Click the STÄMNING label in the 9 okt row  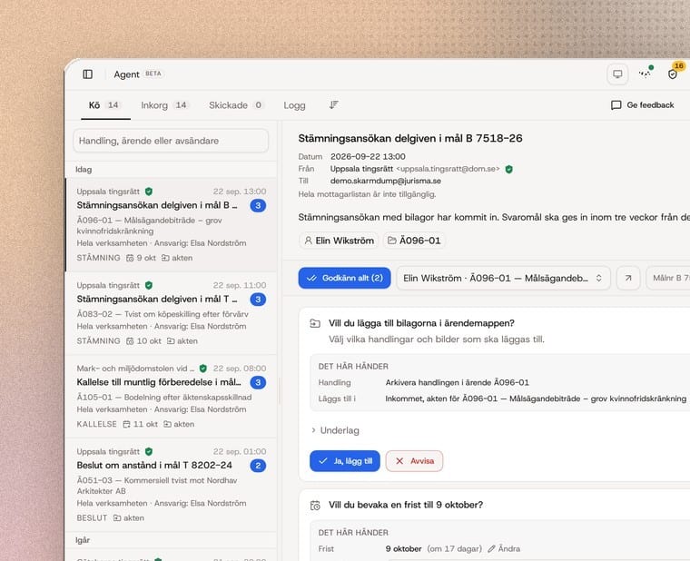(98, 258)
